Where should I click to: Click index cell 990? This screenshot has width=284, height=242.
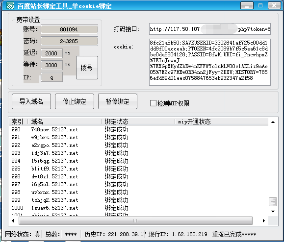click(x=16, y=129)
